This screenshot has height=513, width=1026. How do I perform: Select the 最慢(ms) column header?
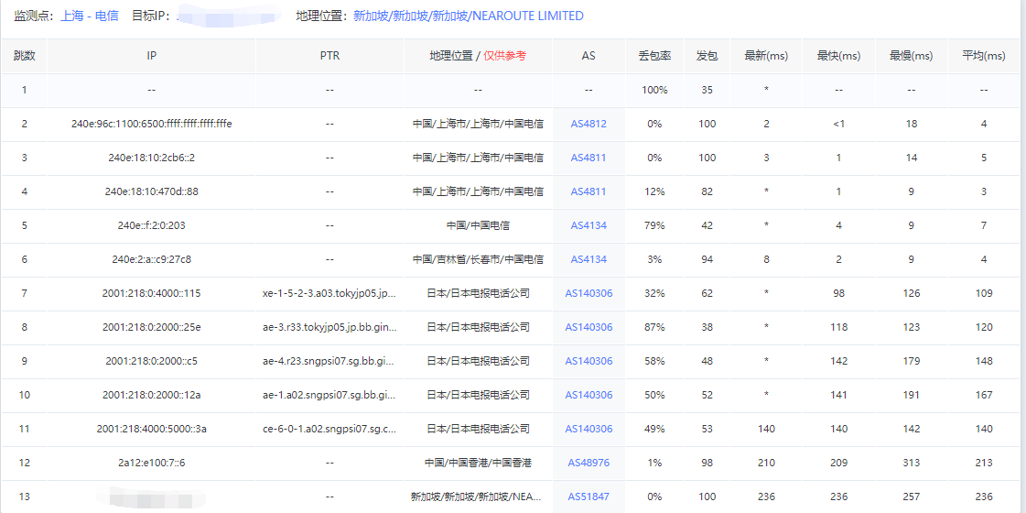click(x=912, y=57)
